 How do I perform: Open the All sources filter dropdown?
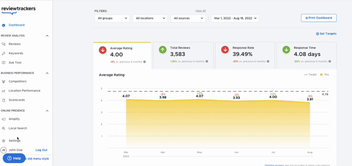tap(188, 18)
